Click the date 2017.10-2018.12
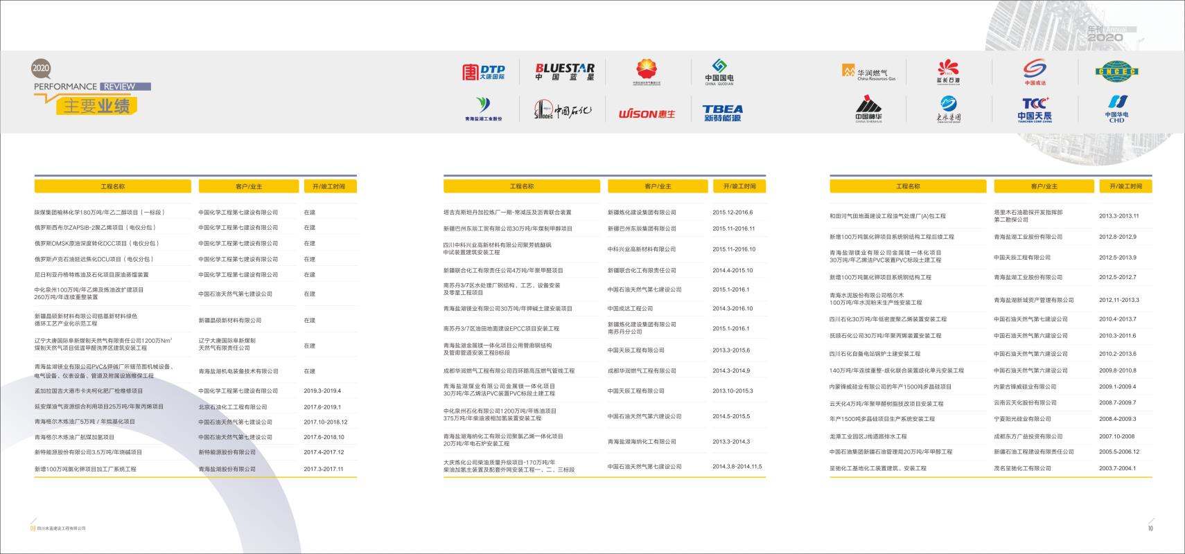1185x554 pixels. coord(326,422)
